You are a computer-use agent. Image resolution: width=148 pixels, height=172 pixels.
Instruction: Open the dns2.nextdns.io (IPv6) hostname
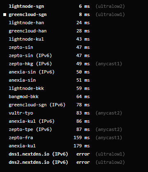39,162
